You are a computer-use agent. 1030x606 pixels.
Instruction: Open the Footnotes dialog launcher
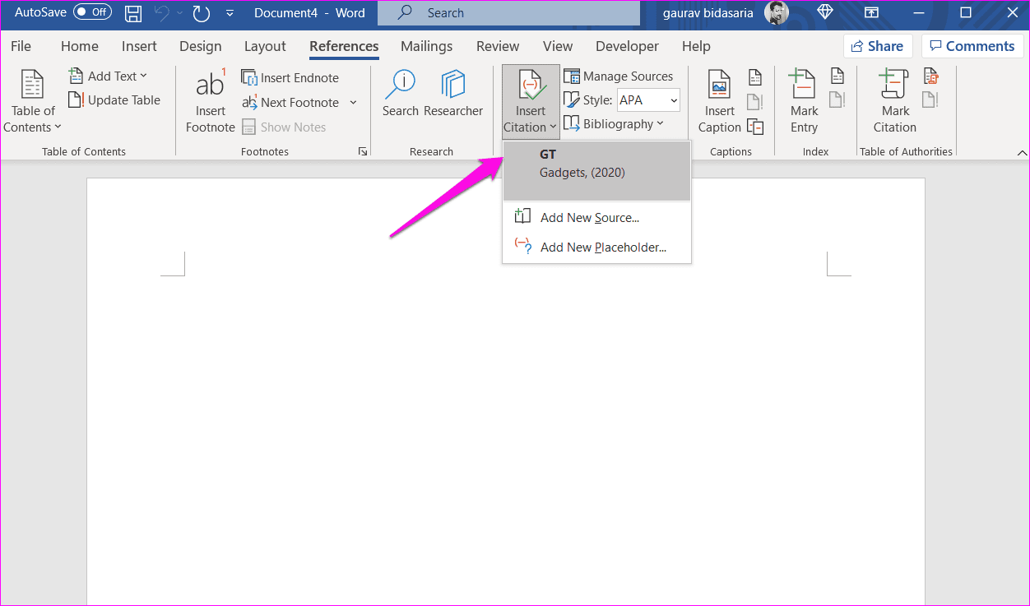(x=362, y=151)
